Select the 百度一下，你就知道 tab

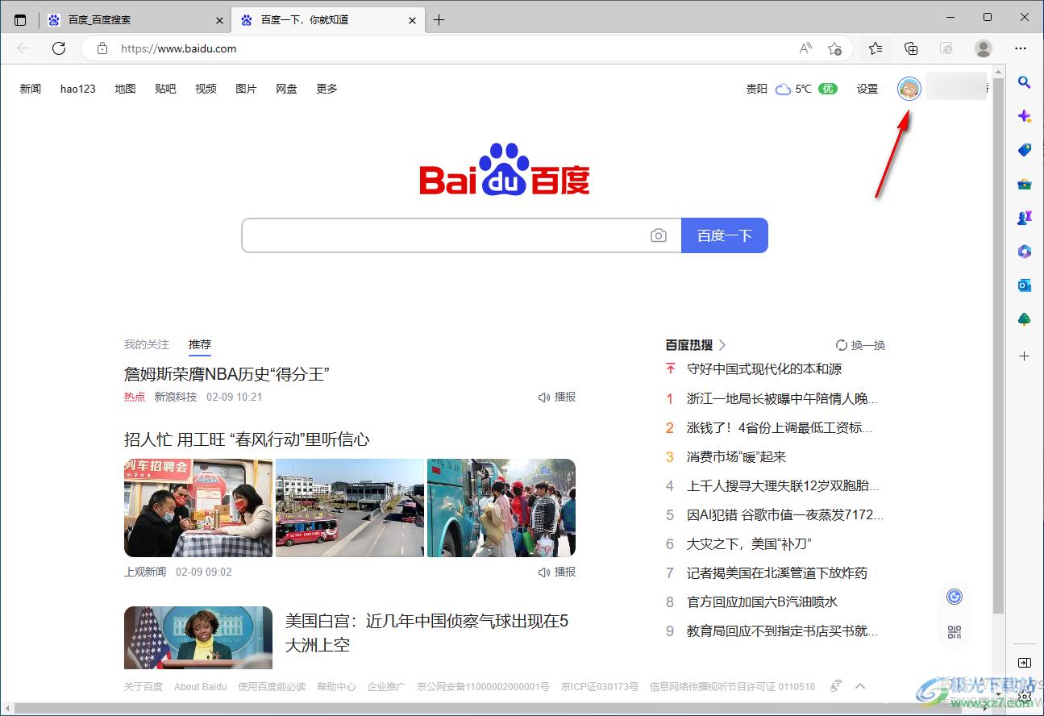tap(327, 20)
